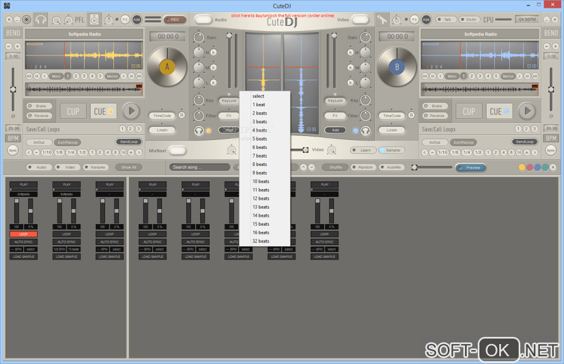Click the left Add round button in top toolbar
Image resolution: width=564 pixels, height=364 pixels.
coord(137,20)
